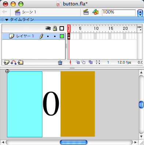Insert a layer folder
The width and height of the screenshot is (144, 145).
(20, 63)
